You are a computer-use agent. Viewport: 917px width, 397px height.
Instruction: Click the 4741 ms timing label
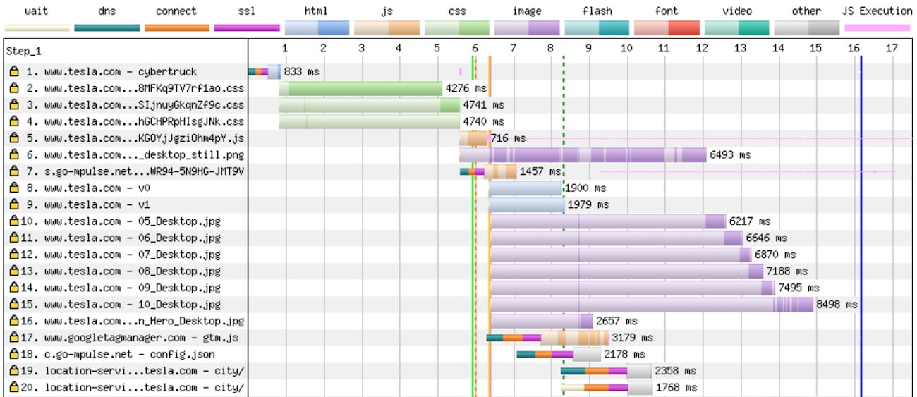[484, 105]
